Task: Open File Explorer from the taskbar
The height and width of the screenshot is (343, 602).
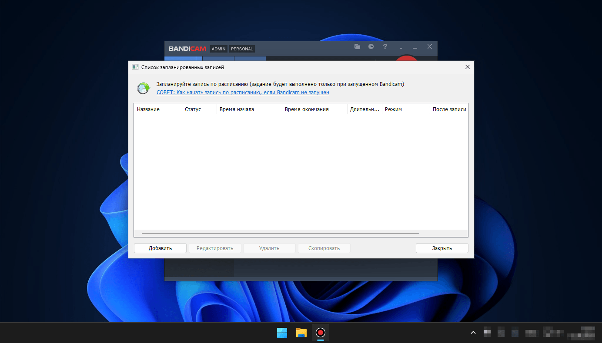Action: pos(301,333)
